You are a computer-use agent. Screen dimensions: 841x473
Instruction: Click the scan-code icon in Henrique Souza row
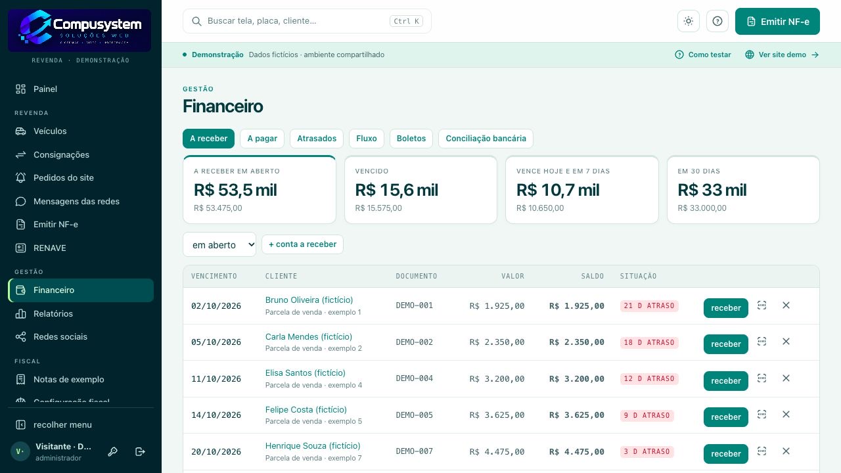[x=761, y=451]
